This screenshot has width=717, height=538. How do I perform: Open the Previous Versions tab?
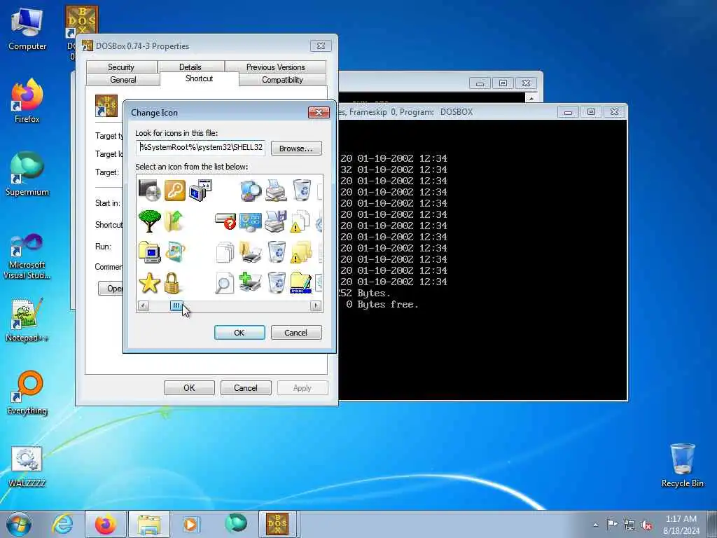[276, 67]
